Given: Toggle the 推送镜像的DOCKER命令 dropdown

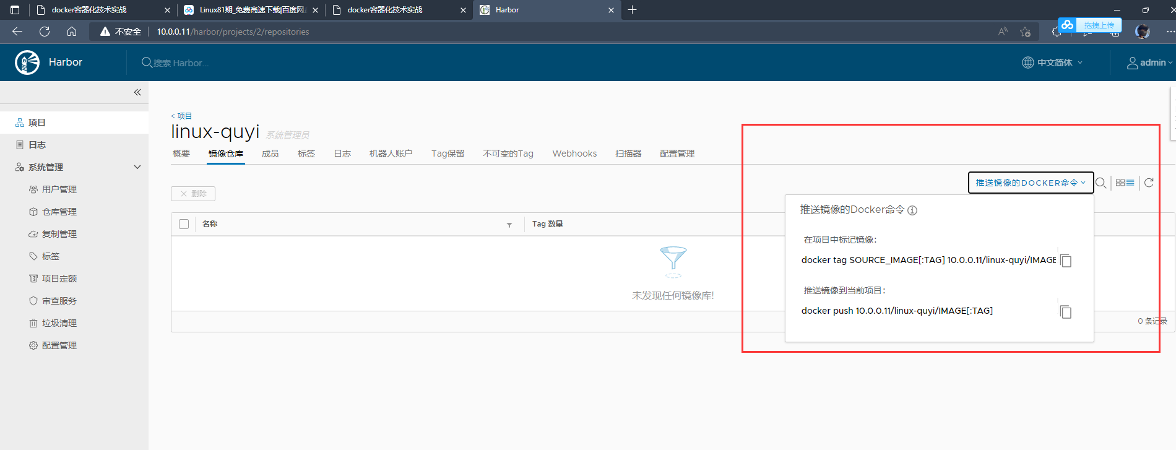Looking at the screenshot, I should (1031, 183).
